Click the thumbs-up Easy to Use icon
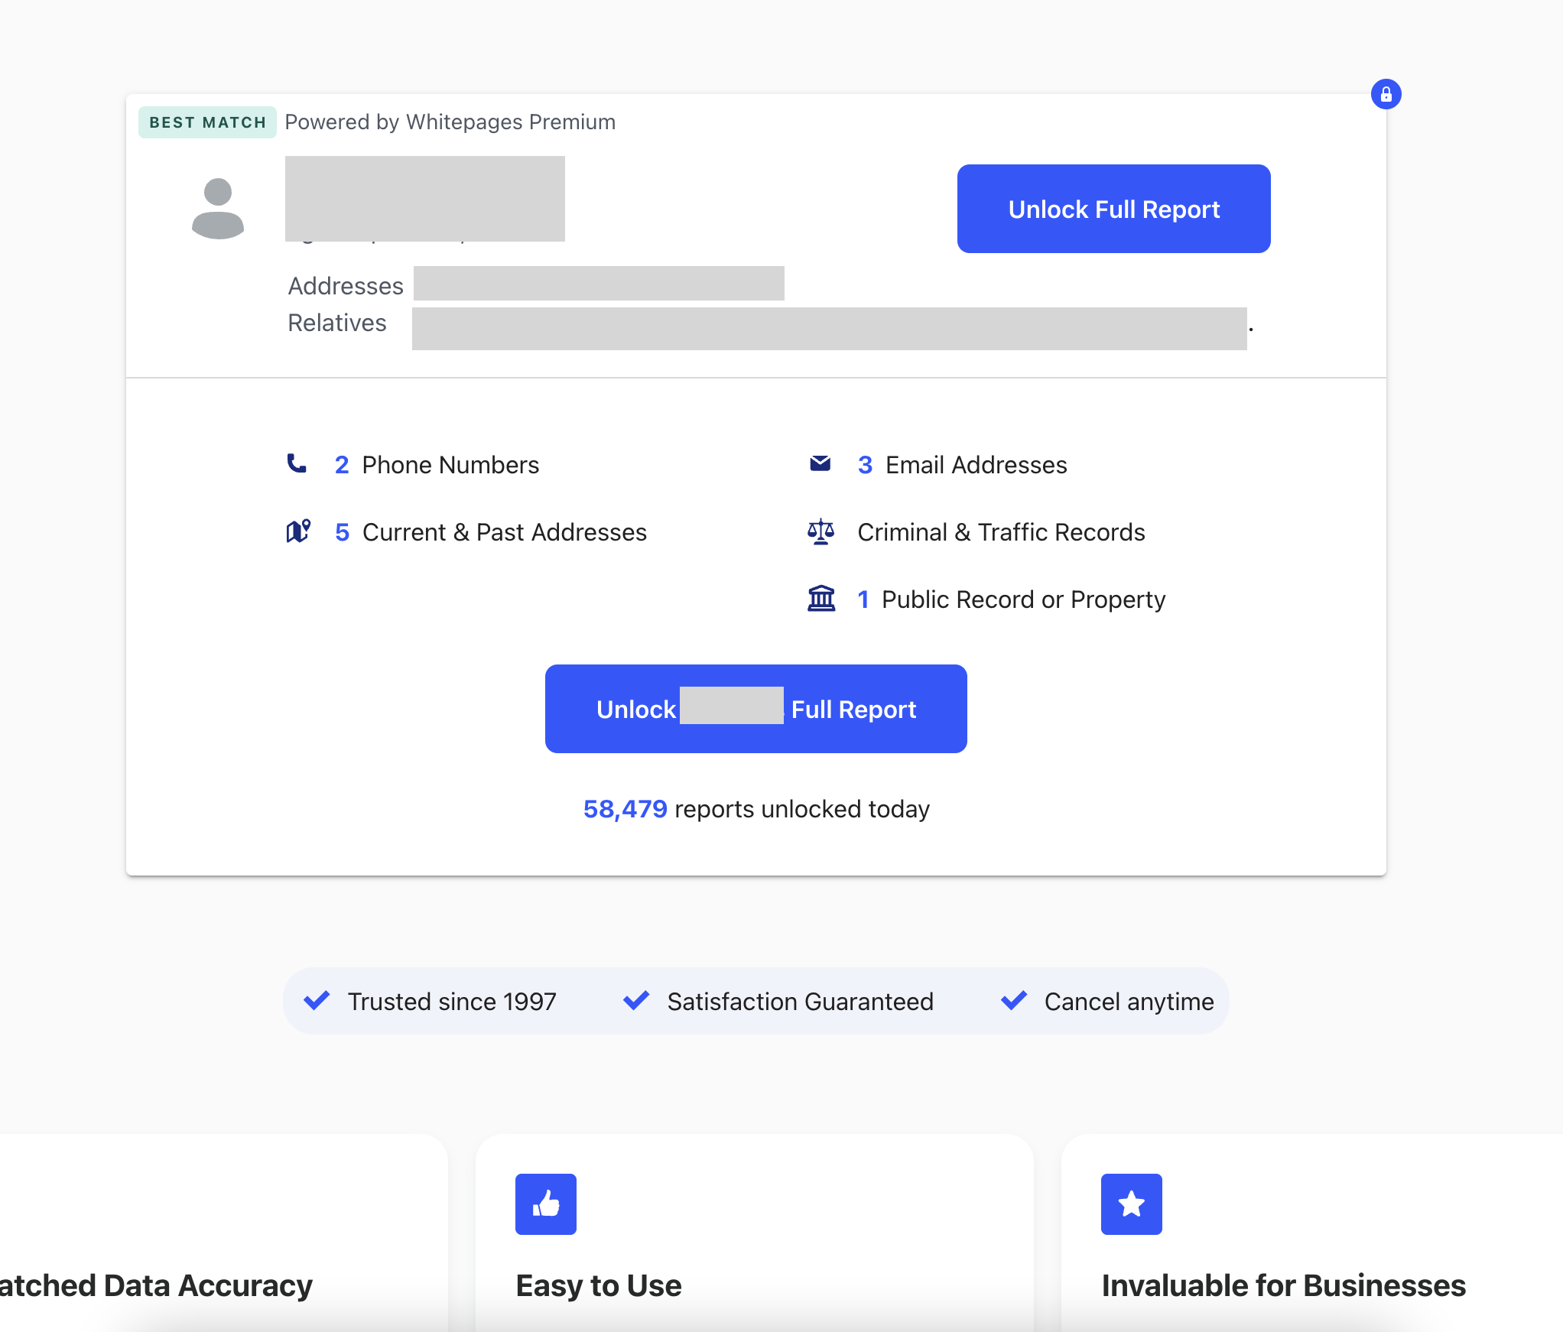Screen dimensions: 1563x1332 (545, 1204)
